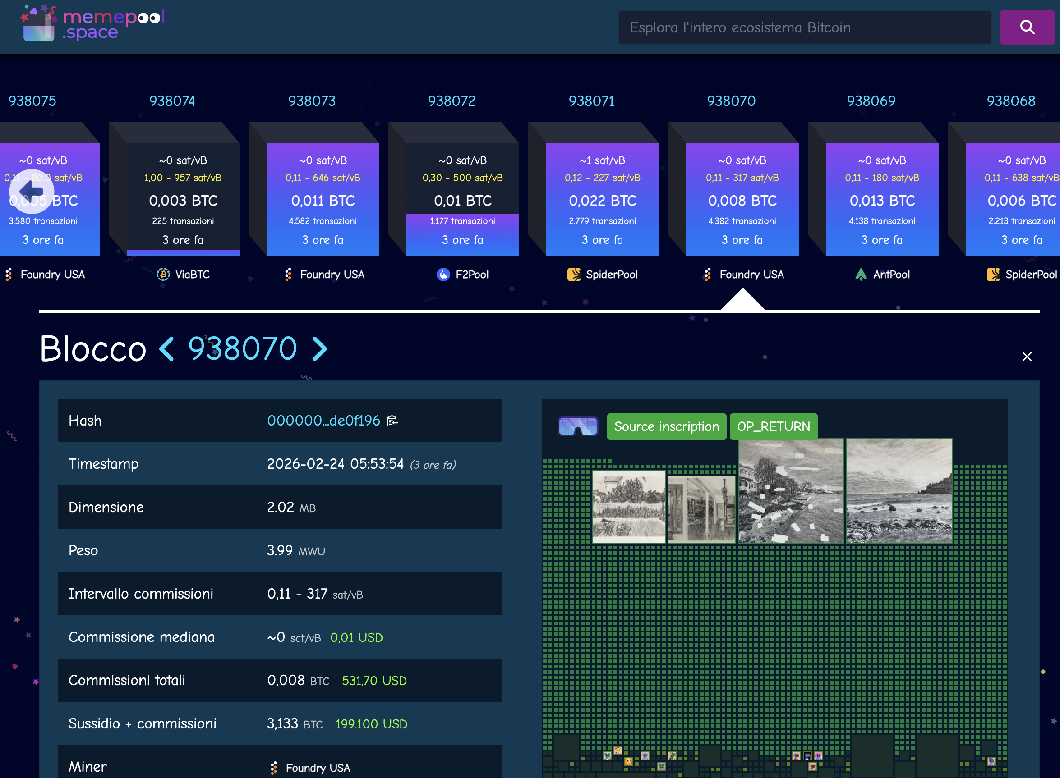
Task: Go to next block with right chevron
Action: [x=319, y=349]
